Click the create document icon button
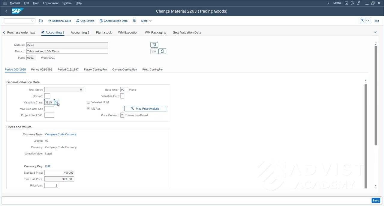This screenshot has width=384, height=206. click(x=162, y=51)
